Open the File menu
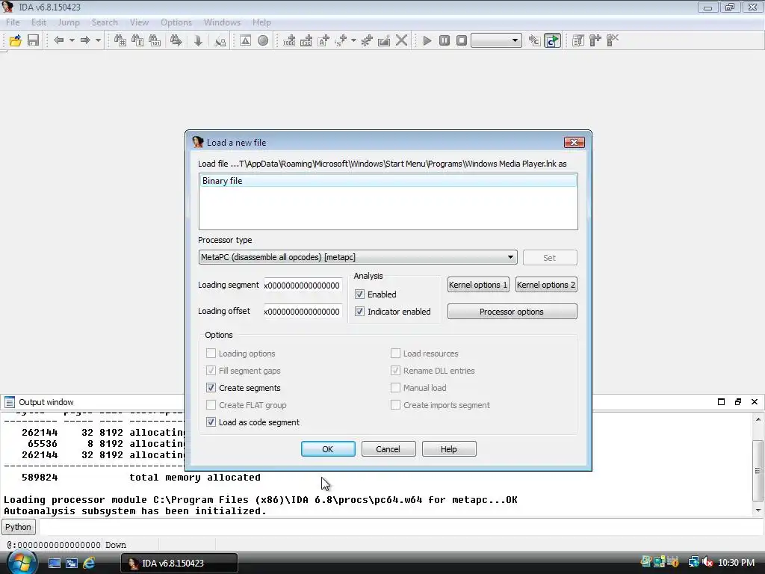Screen dimensions: 765x574 (x=13, y=22)
